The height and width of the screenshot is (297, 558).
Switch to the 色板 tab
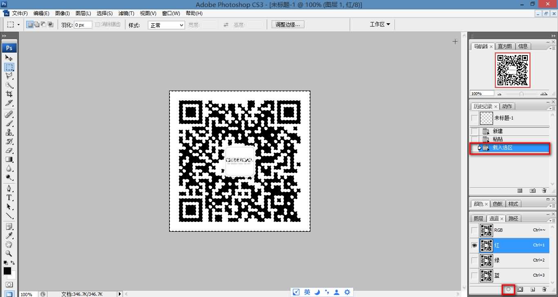pos(498,204)
